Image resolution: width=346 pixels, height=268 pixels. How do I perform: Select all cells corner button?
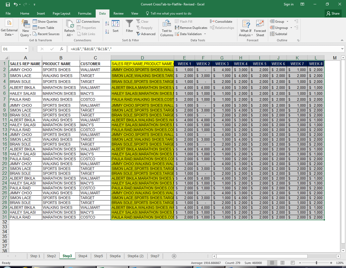pos(5,58)
